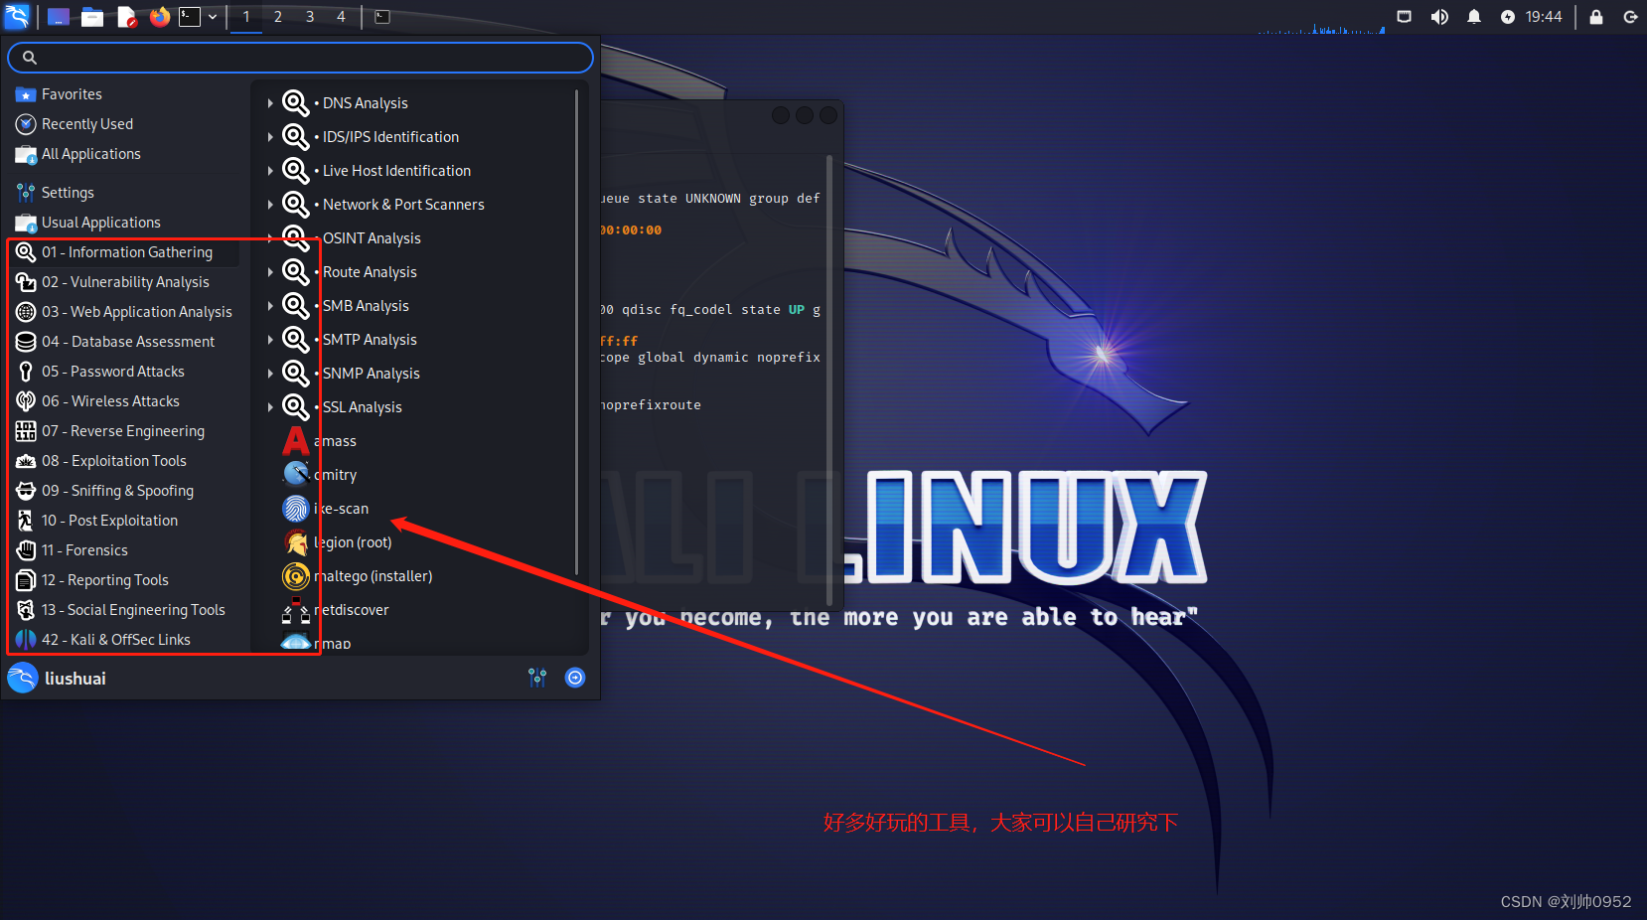Select 05 - Password Attacks category

coord(124,372)
